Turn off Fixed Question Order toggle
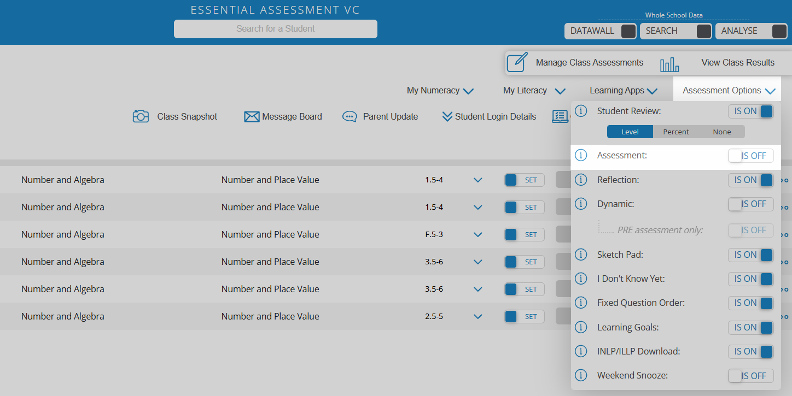Viewport: 792px width, 396px height. pyautogui.click(x=751, y=303)
